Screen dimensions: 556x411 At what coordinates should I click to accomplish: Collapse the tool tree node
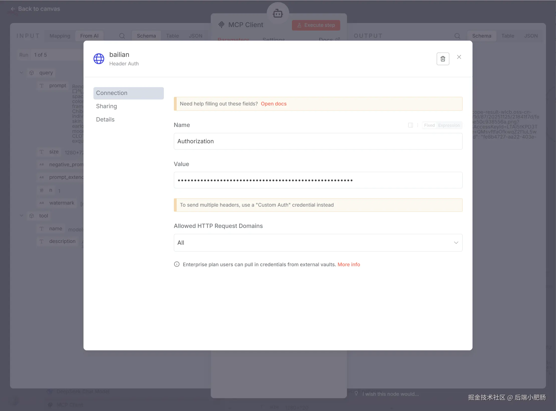(22, 216)
